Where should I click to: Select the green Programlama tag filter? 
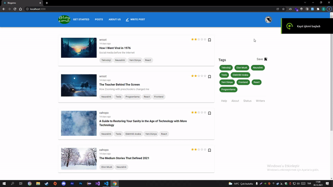(x=228, y=89)
